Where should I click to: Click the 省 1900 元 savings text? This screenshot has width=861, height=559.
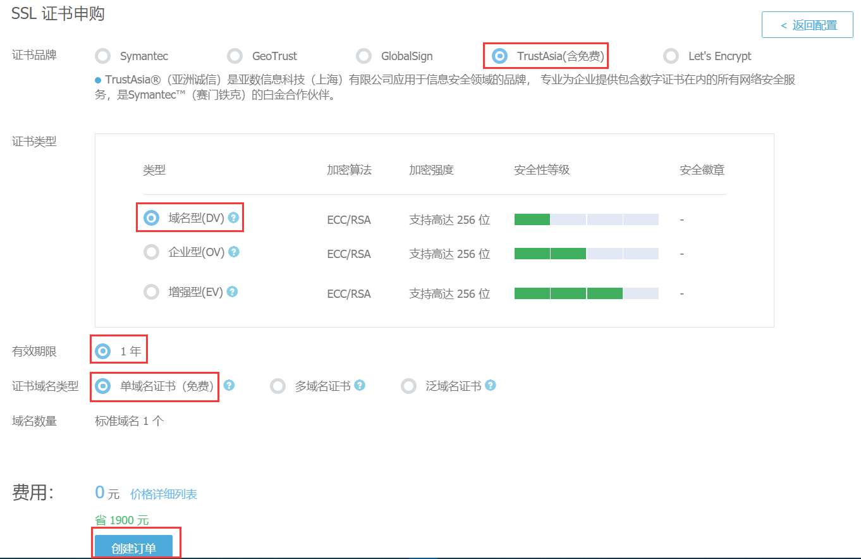click(121, 520)
